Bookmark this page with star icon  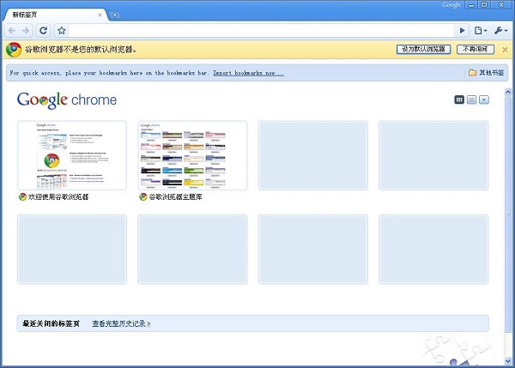62,31
